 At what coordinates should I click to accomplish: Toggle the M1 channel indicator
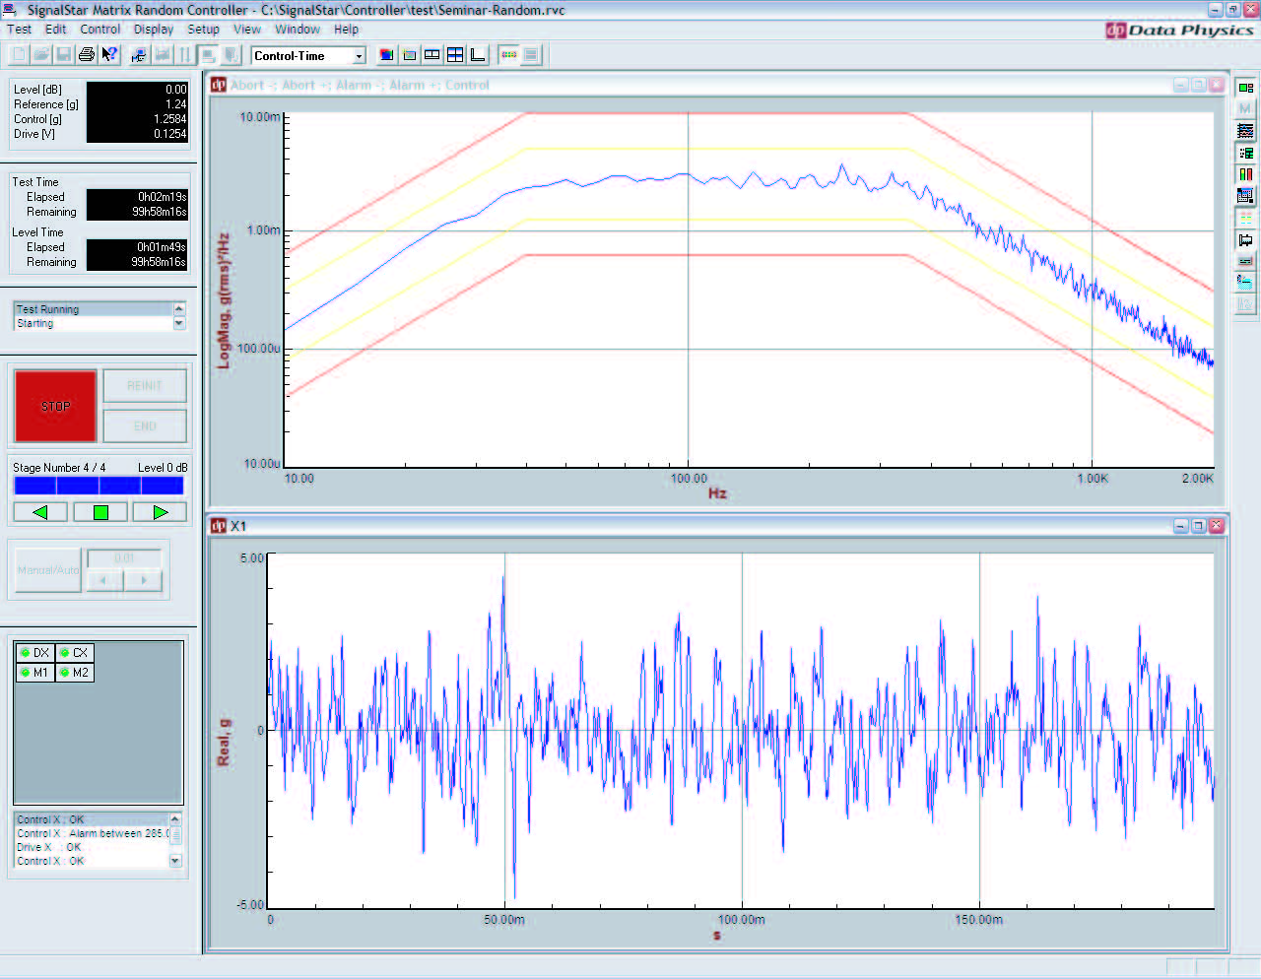35,673
